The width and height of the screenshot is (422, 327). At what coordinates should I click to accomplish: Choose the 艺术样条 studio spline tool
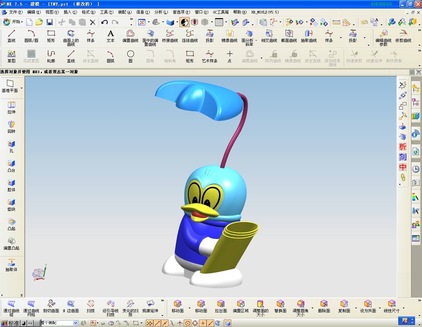click(210, 56)
